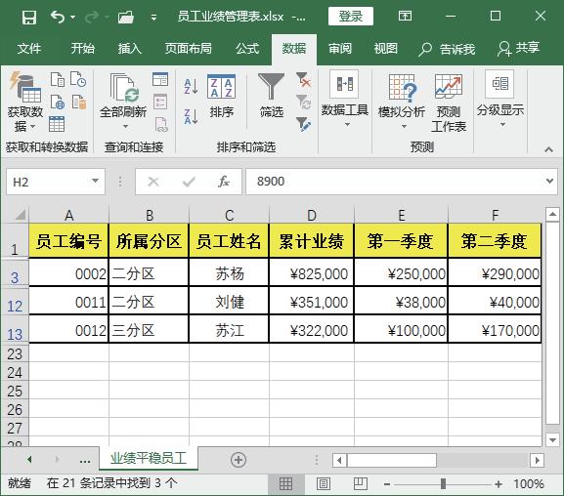
Task: Open the 获取数据 dropdown
Action: click(x=25, y=102)
